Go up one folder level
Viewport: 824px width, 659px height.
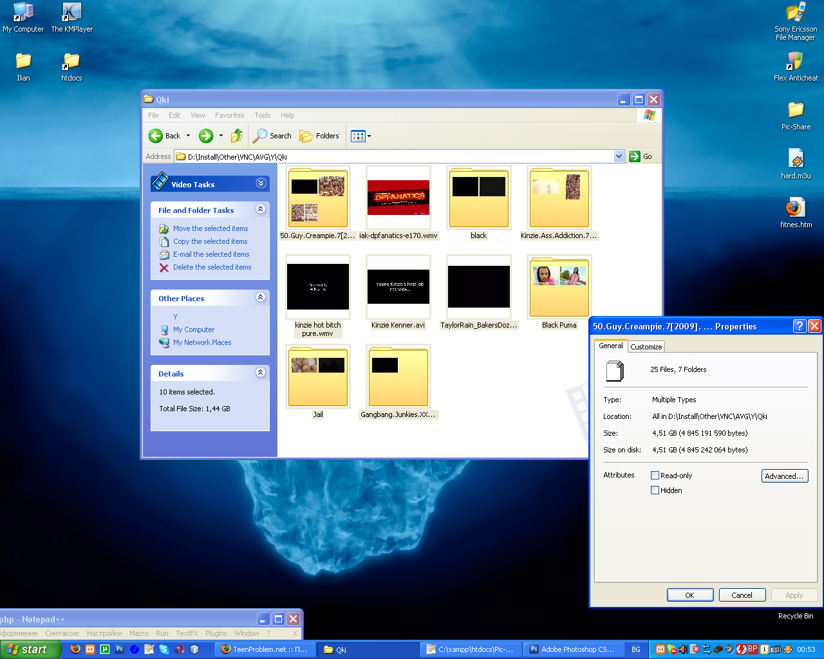pyautogui.click(x=237, y=136)
